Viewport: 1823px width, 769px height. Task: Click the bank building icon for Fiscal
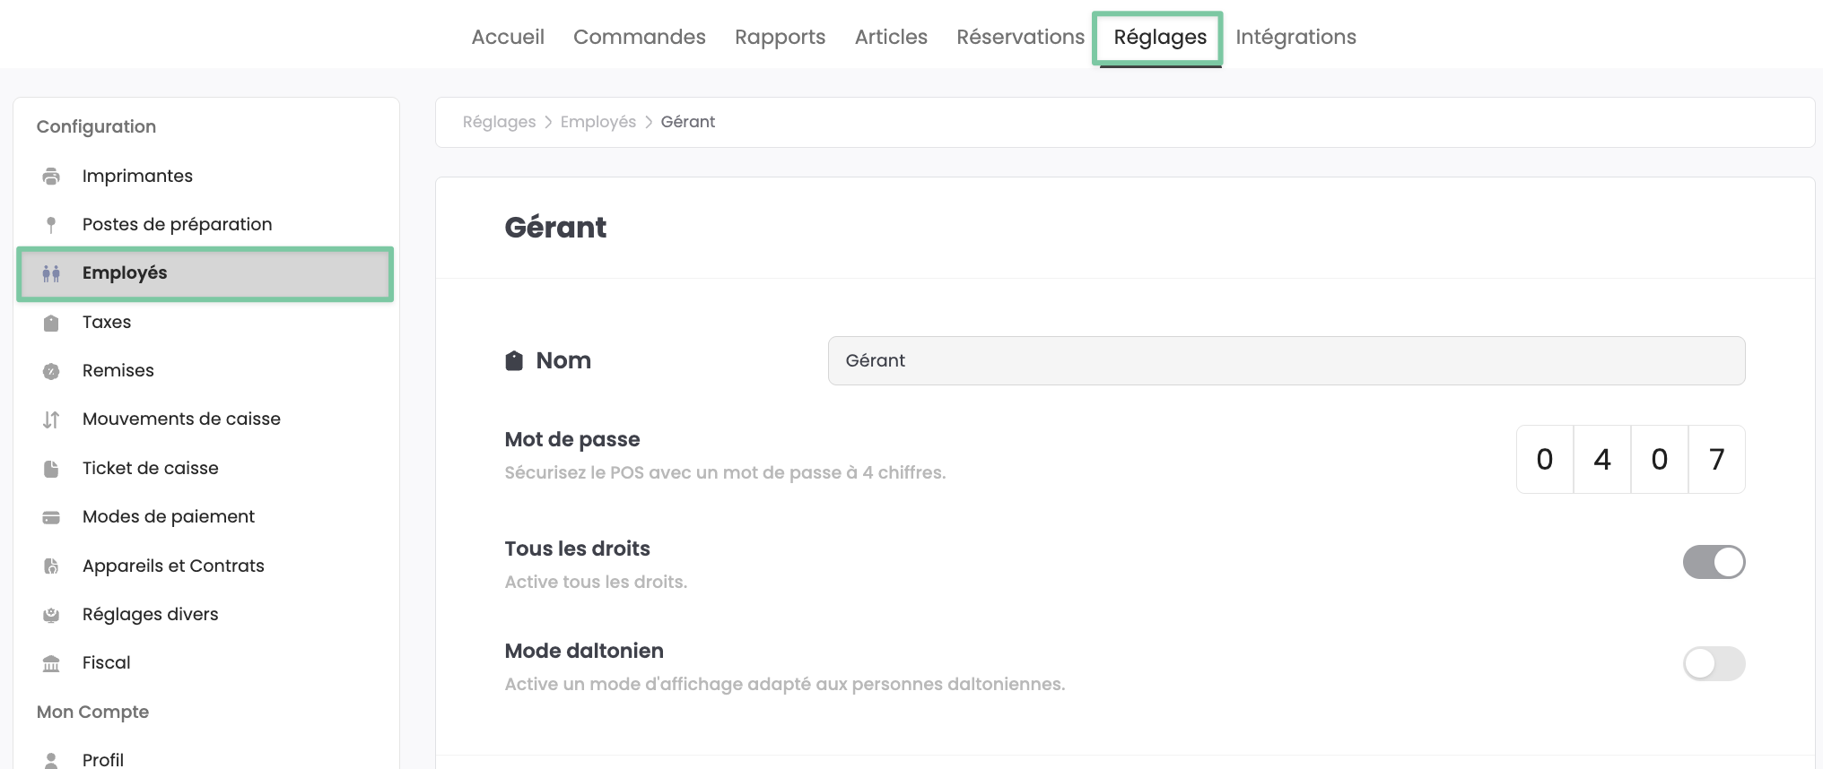[x=51, y=663]
